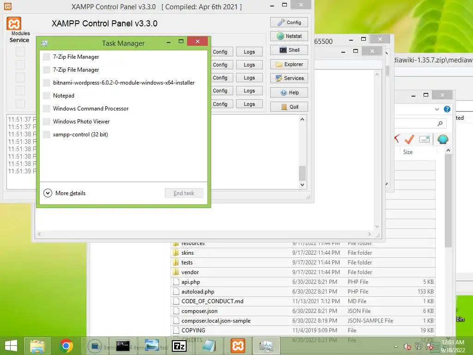Switch to XAMPP taskbar icon
This screenshot has height=355, width=473.
click(238, 346)
